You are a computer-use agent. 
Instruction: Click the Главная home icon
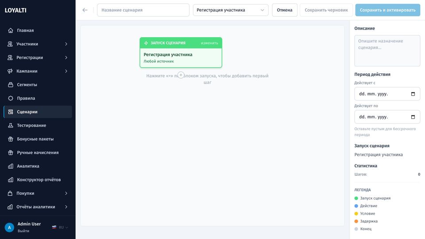[x=11, y=31]
